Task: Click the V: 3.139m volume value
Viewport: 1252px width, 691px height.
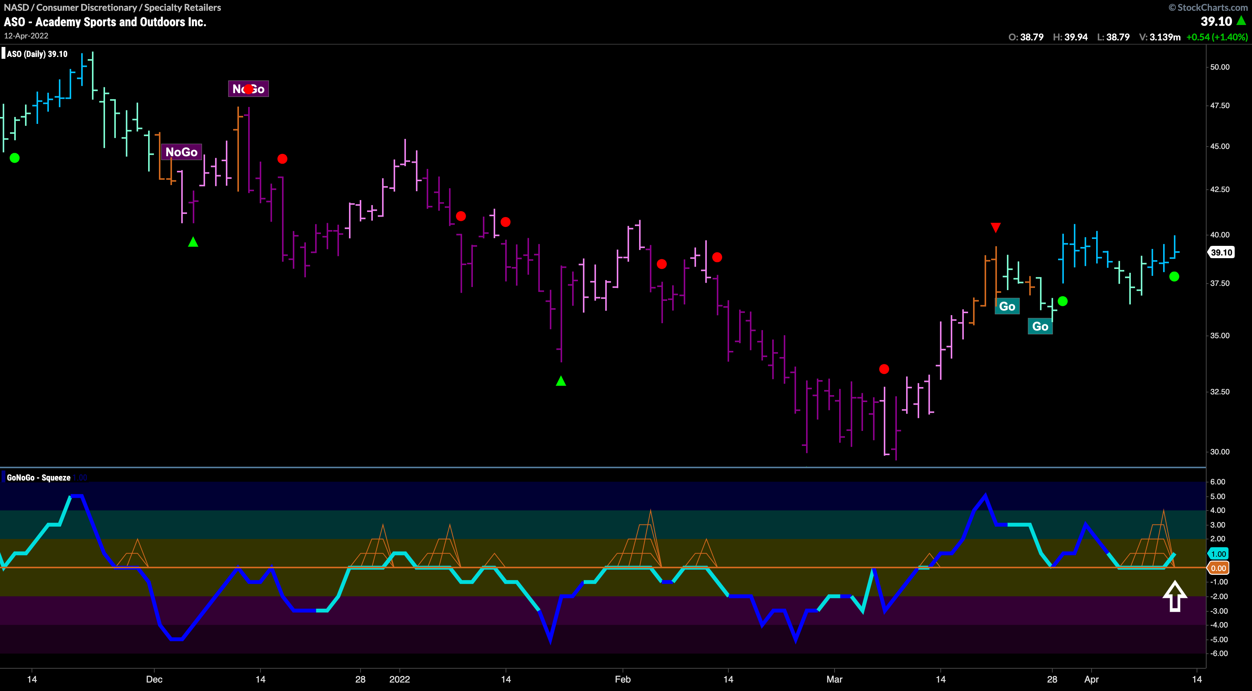Action: coord(1160,37)
